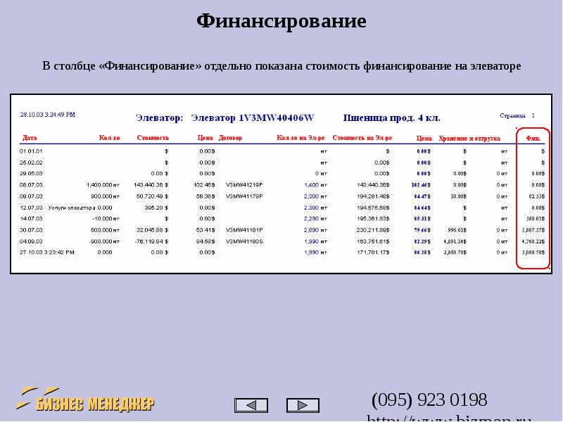Open the bizman.ru website link

pos(449,418)
